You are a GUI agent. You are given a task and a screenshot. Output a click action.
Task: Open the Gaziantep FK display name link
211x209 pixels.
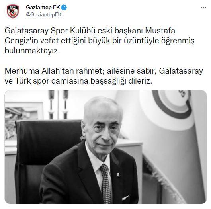click(43, 8)
